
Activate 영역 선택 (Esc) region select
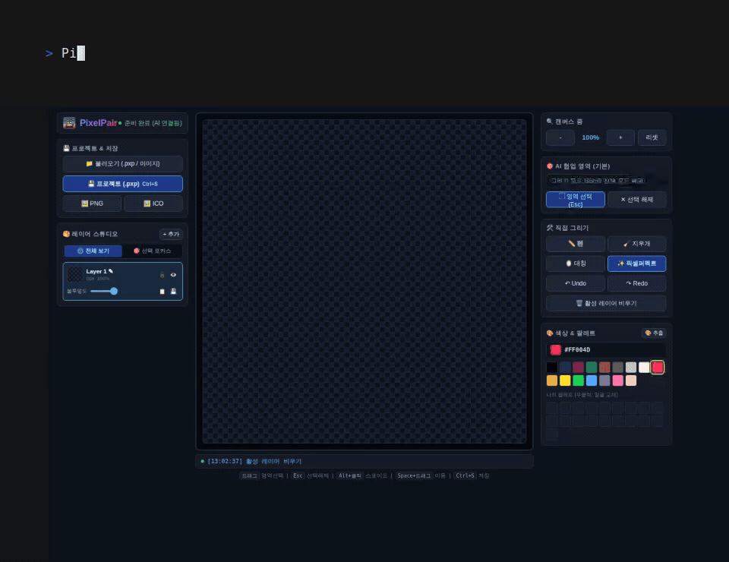tap(576, 200)
